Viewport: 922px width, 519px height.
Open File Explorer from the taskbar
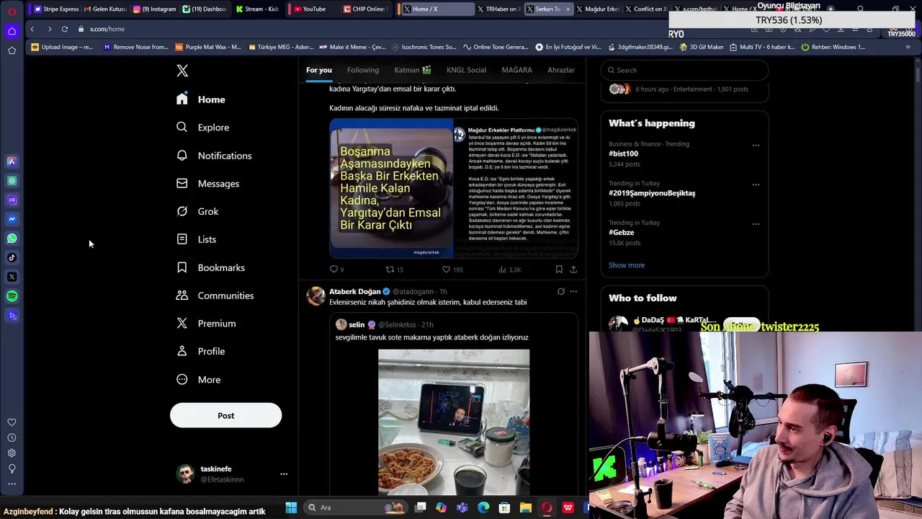(x=526, y=507)
